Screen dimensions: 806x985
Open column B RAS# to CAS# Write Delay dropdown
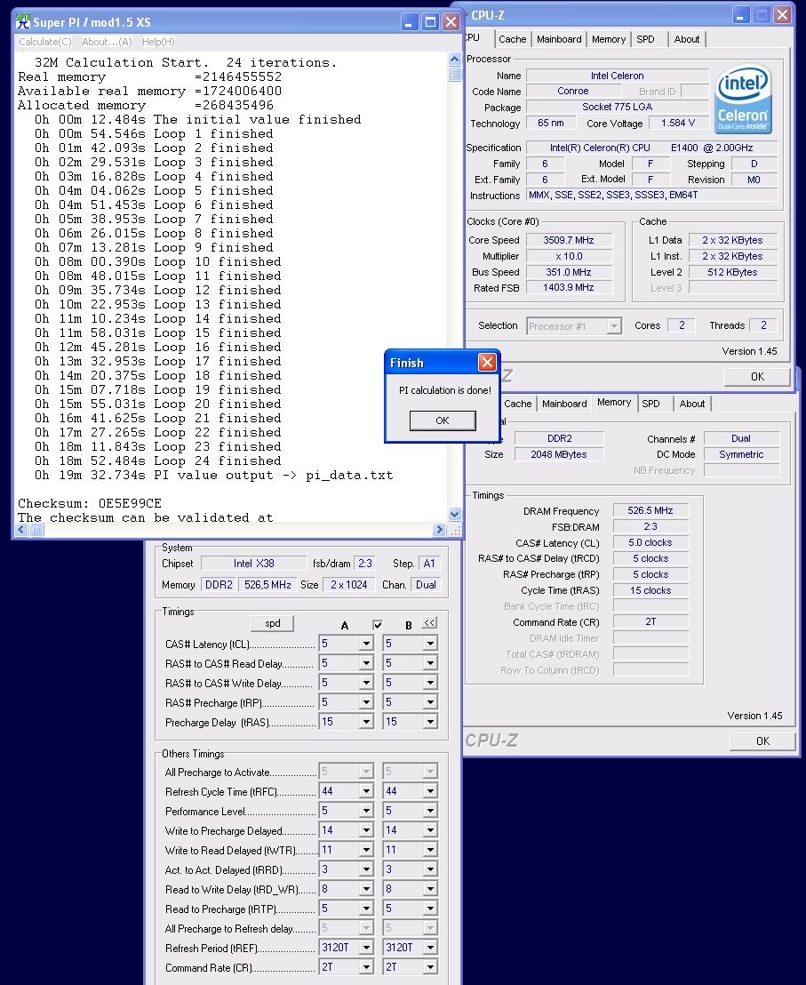click(x=430, y=682)
